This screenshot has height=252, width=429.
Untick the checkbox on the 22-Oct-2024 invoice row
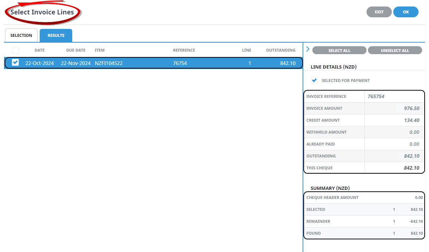15,63
